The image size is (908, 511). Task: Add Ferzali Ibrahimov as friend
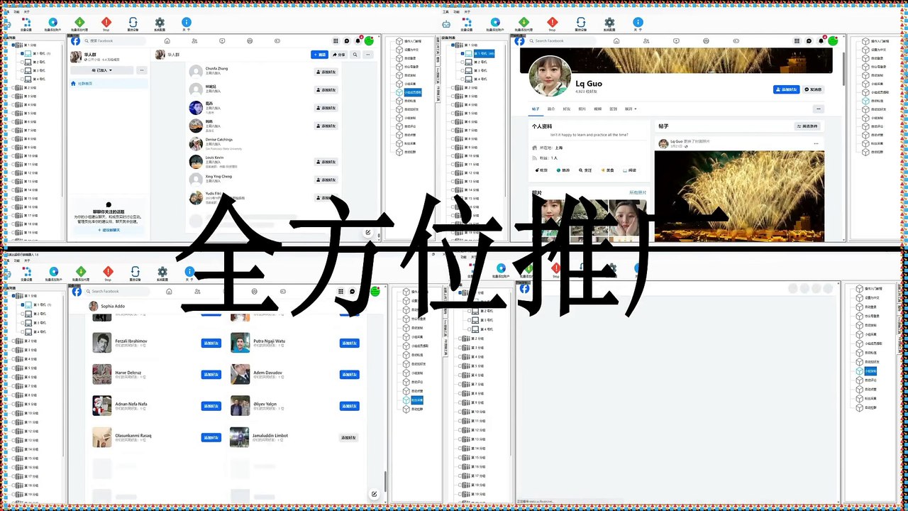[211, 343]
